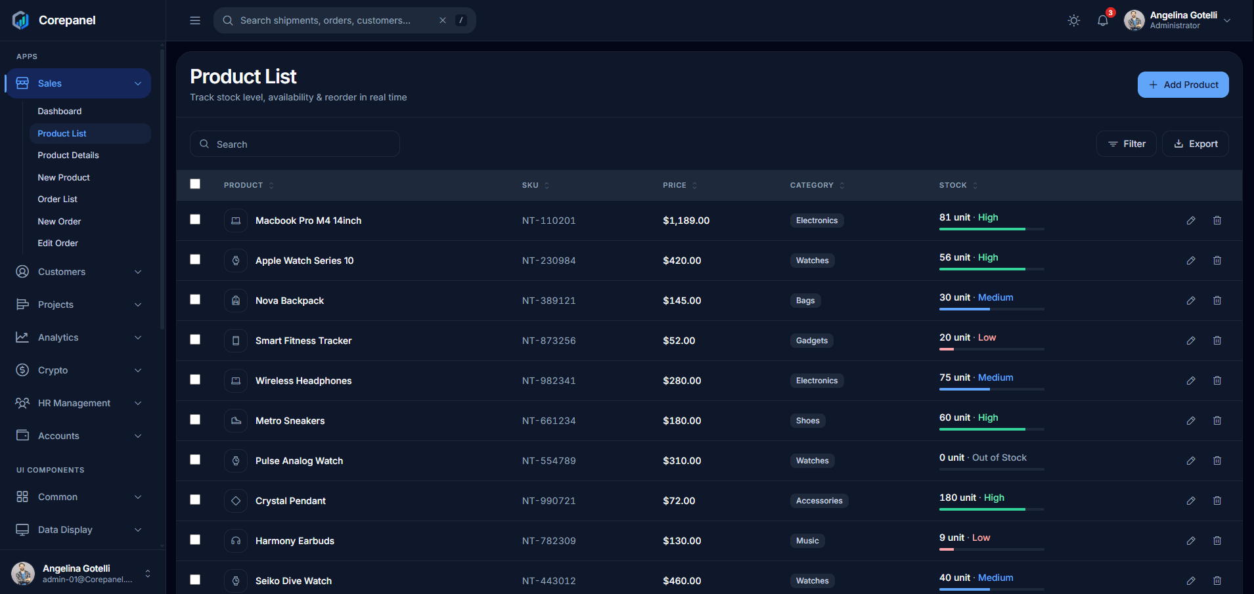Viewport: 1254px width, 594px height.
Task: Delete the Crystal Pendant product
Action: [1217, 501]
